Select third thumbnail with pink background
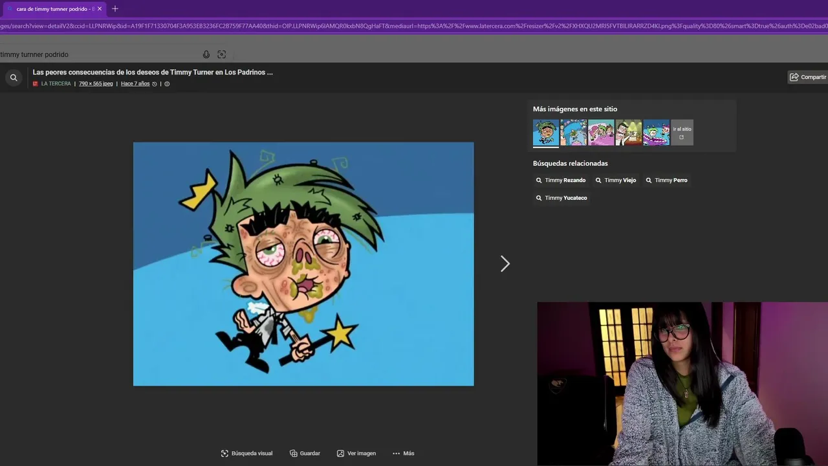Viewport: 828px width, 466px height. 601,132
